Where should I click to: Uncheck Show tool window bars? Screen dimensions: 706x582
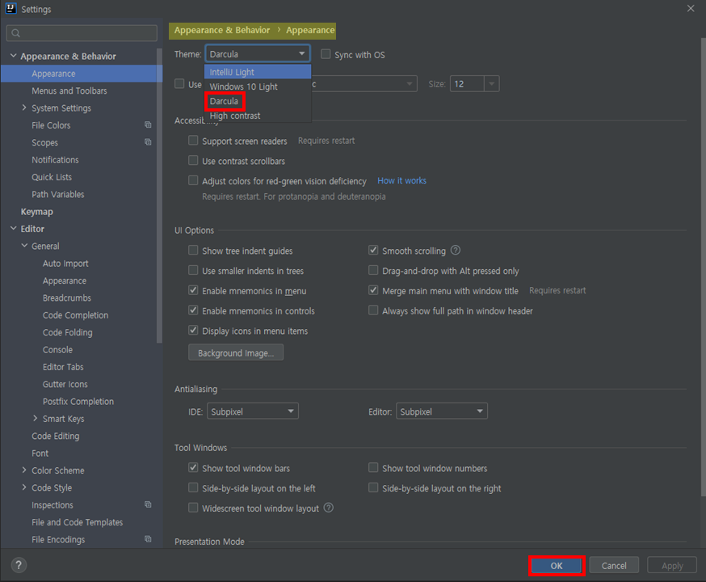click(193, 467)
